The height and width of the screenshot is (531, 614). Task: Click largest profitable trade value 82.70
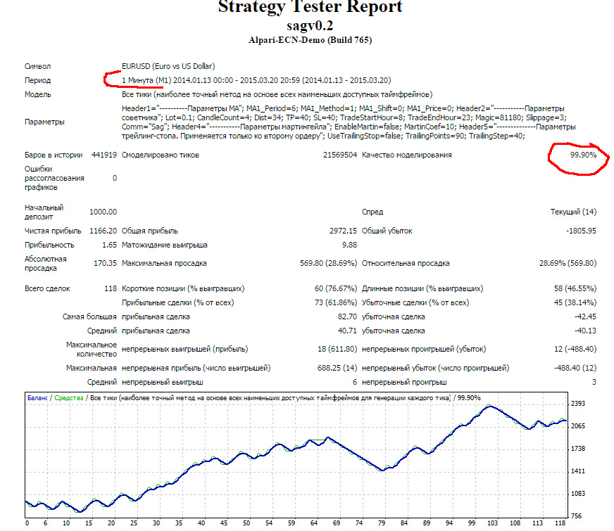click(x=347, y=316)
